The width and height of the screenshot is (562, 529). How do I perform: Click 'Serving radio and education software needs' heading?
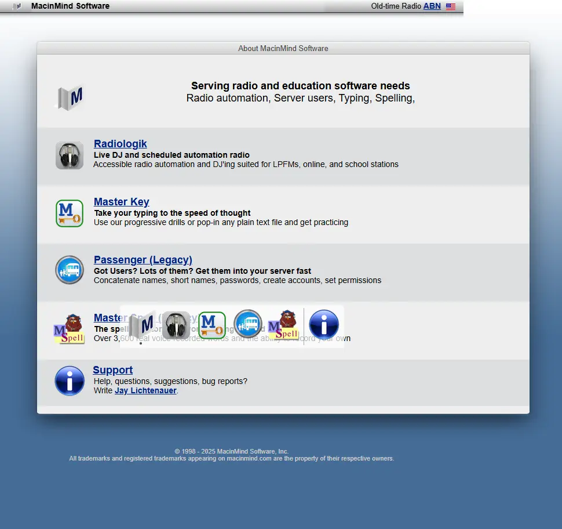[x=300, y=86]
